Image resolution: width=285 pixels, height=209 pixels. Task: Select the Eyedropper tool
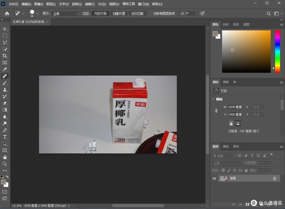tap(5, 70)
